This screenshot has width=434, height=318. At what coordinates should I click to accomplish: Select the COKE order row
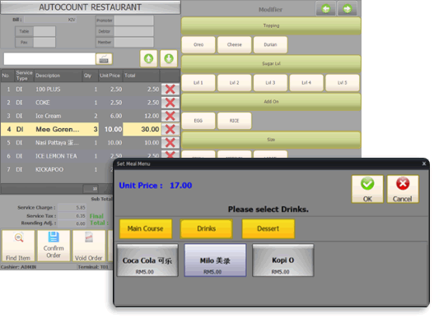pyautogui.click(x=81, y=103)
